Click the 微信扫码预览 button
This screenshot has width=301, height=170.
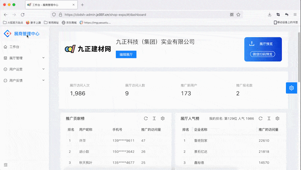pyautogui.click(x=262, y=54)
